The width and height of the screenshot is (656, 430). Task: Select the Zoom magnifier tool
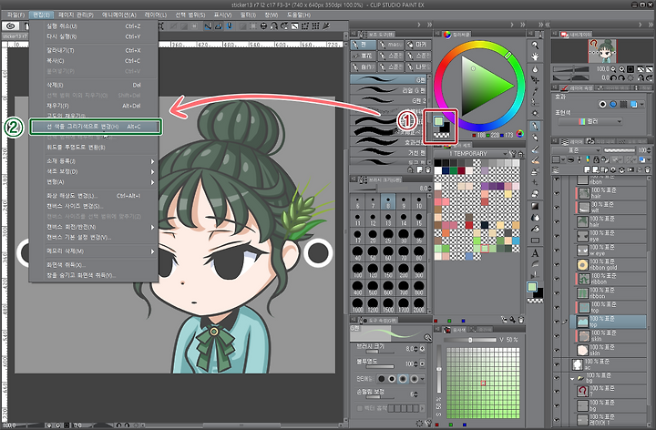pyautogui.click(x=535, y=45)
